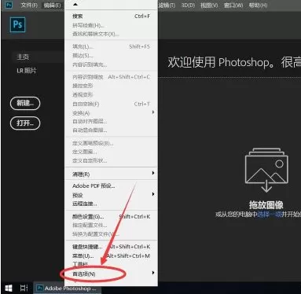Choose 自由变换(F) menu item
Image resolution: width=301 pixels, height=294 pixels.
111,104
